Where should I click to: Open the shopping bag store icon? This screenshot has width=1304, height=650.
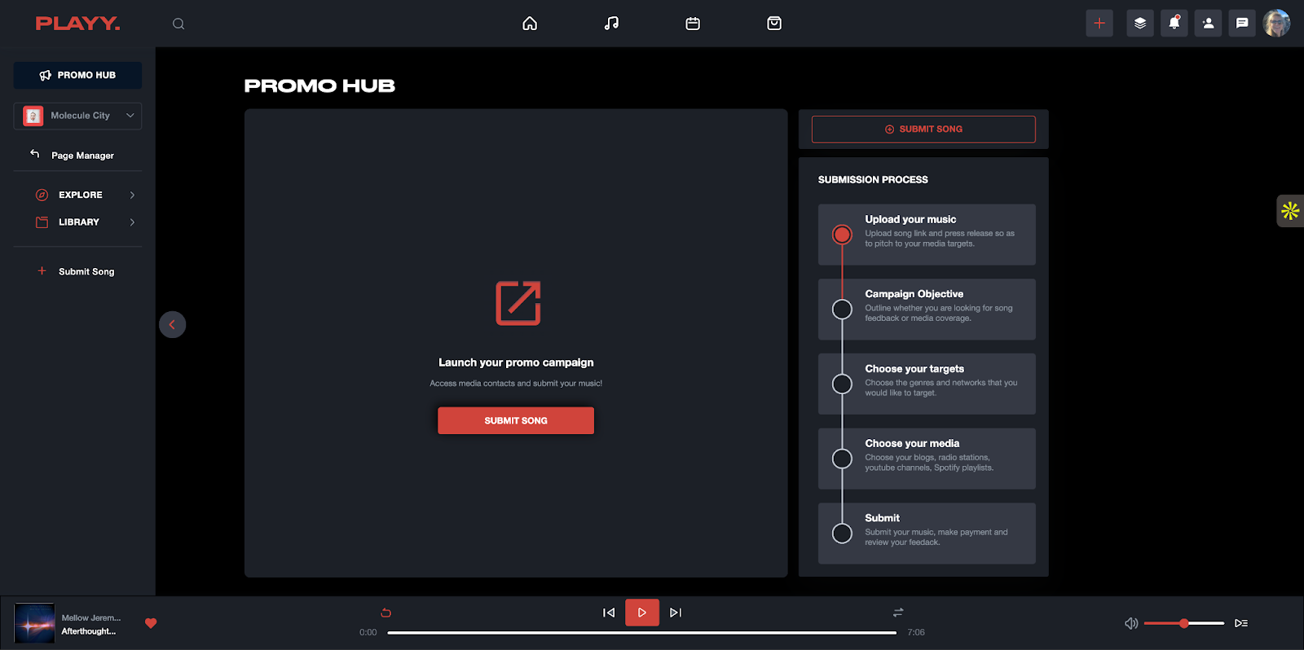coord(774,24)
